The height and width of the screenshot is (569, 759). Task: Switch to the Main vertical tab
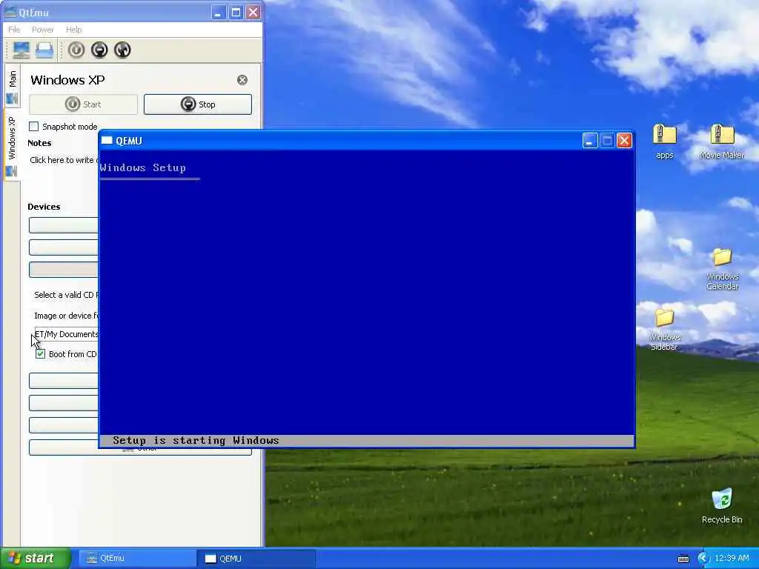pyautogui.click(x=12, y=87)
